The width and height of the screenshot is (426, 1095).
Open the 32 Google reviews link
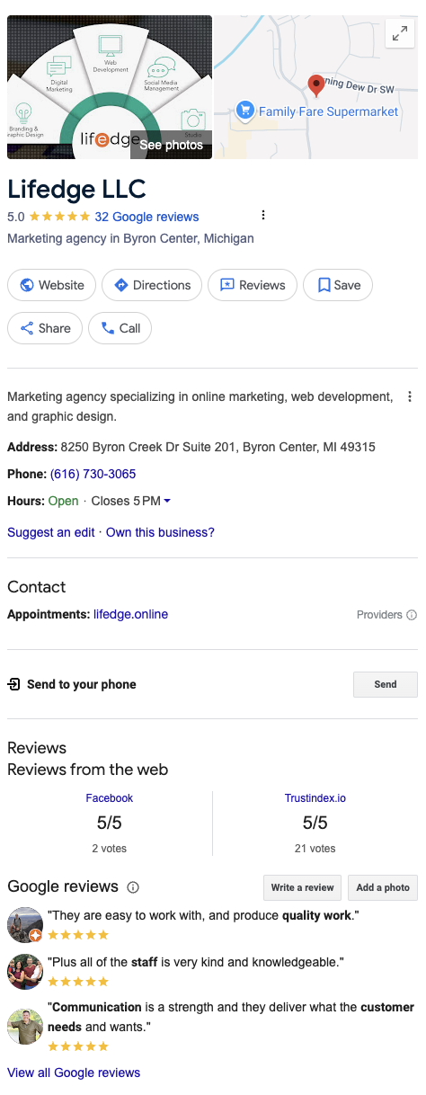click(x=146, y=217)
